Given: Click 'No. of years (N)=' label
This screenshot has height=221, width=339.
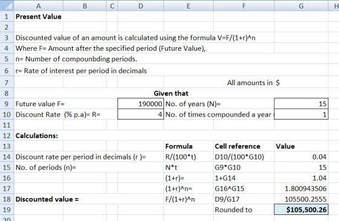Looking at the screenshot, I should click(x=193, y=104).
